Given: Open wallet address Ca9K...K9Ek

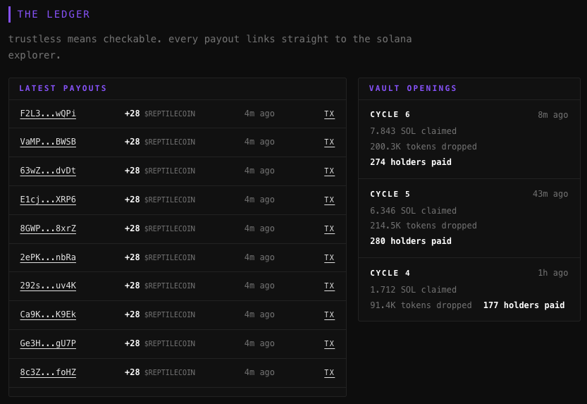Looking at the screenshot, I should pos(48,314).
